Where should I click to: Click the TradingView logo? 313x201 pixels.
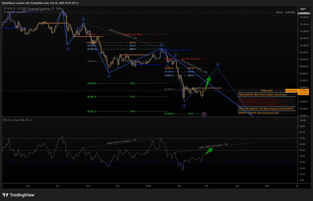pyautogui.click(x=18, y=195)
